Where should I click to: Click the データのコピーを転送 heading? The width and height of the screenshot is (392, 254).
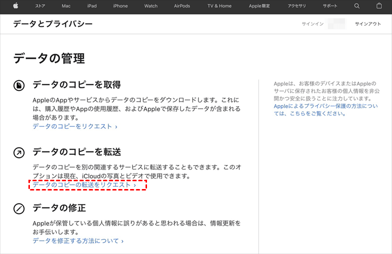point(76,152)
